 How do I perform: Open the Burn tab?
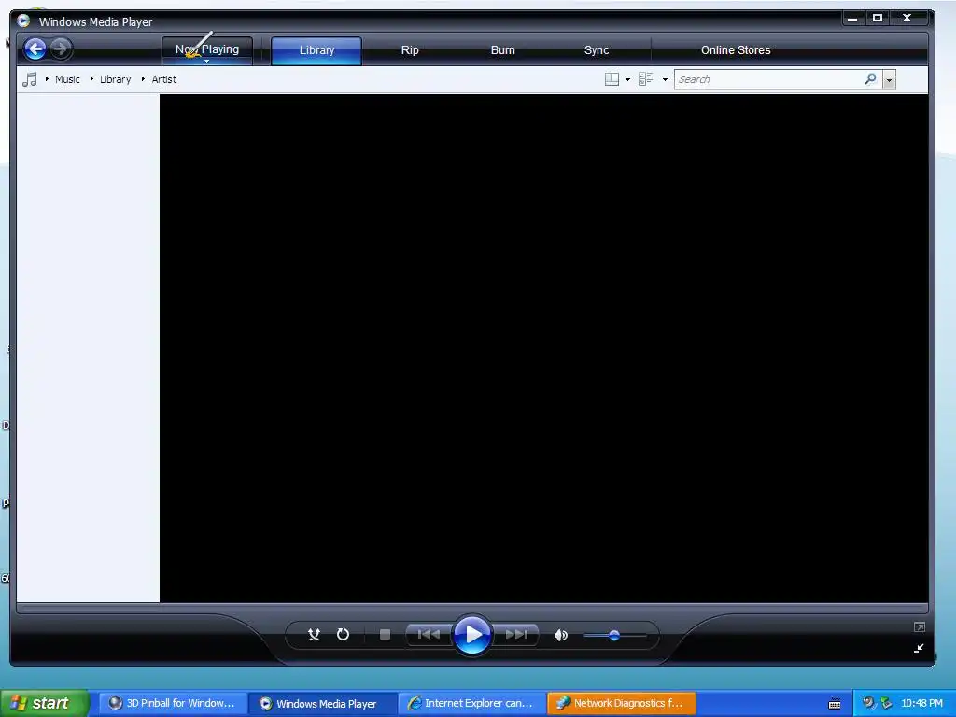coord(503,50)
